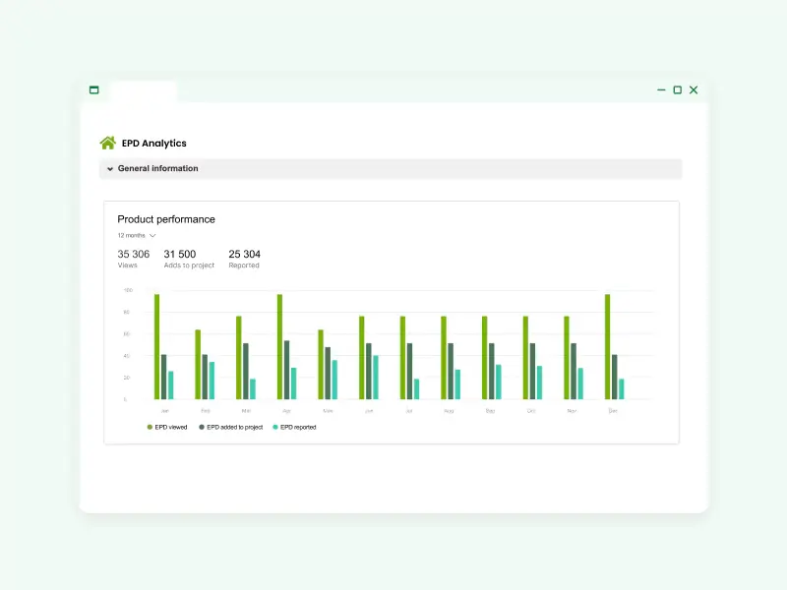Click the 35 306 Views figure
The height and width of the screenshot is (590, 787).
click(x=134, y=259)
